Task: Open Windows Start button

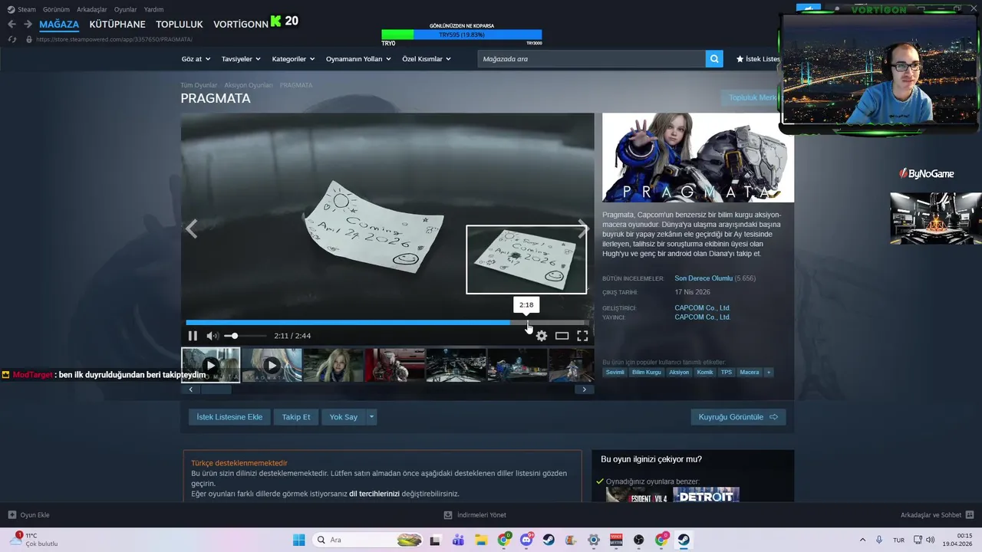Action: point(298,540)
